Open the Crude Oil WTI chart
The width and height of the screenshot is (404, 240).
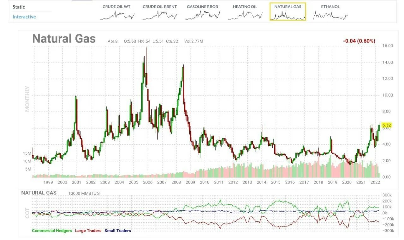tap(117, 12)
